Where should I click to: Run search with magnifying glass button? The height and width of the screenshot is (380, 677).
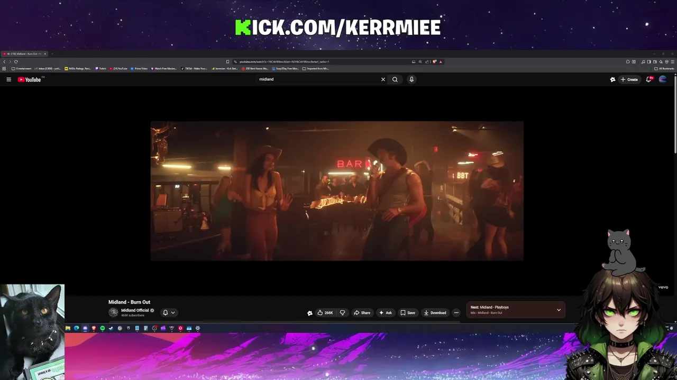(x=395, y=79)
